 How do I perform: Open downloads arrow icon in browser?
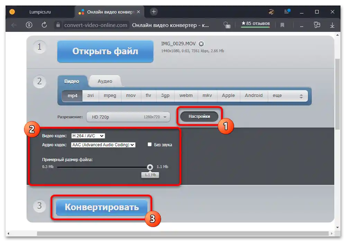tap(332, 25)
